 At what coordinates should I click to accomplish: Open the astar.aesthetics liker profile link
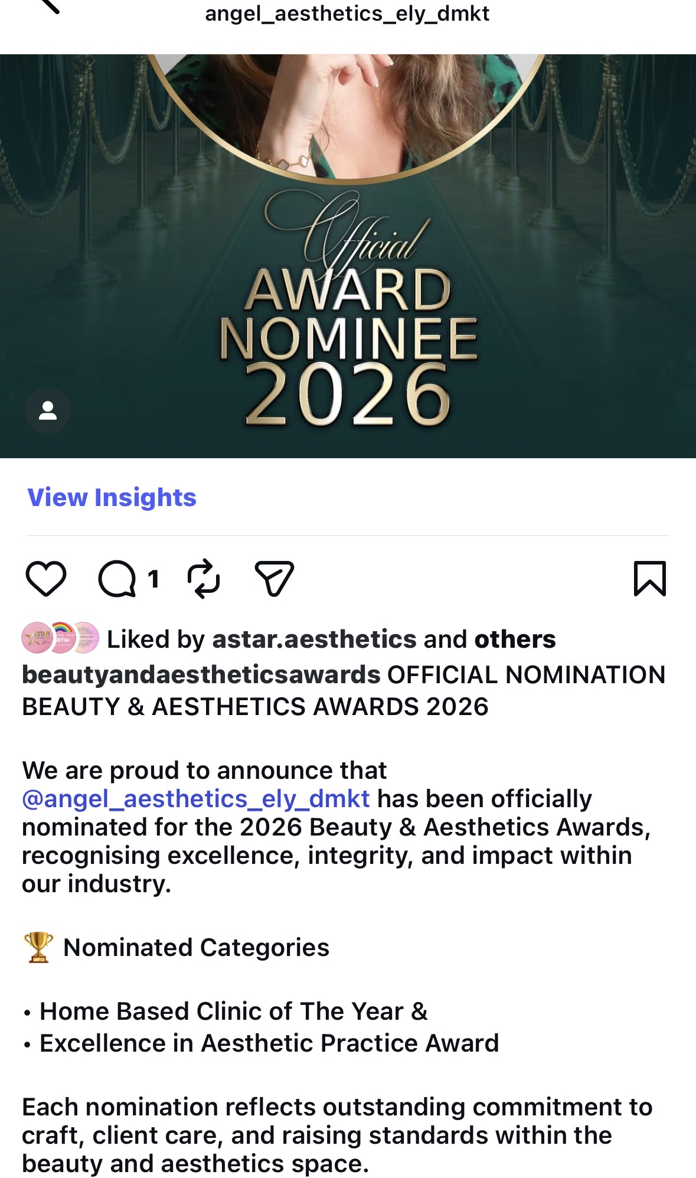(x=314, y=639)
